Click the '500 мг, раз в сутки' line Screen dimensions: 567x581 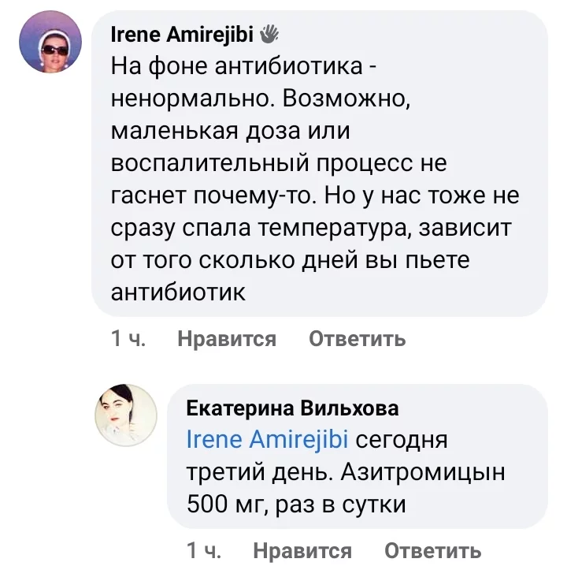pyautogui.click(x=296, y=503)
